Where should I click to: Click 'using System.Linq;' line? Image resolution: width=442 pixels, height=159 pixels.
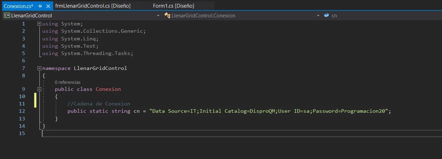[70, 39]
